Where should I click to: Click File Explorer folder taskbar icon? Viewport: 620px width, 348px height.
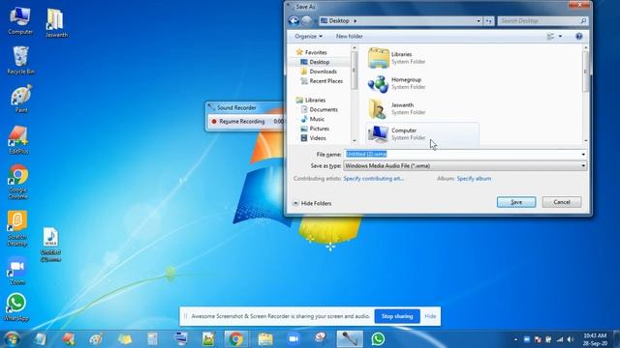tap(265, 339)
